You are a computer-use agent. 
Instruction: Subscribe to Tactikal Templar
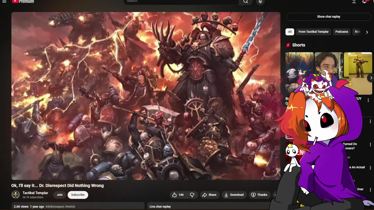pyautogui.click(x=78, y=195)
